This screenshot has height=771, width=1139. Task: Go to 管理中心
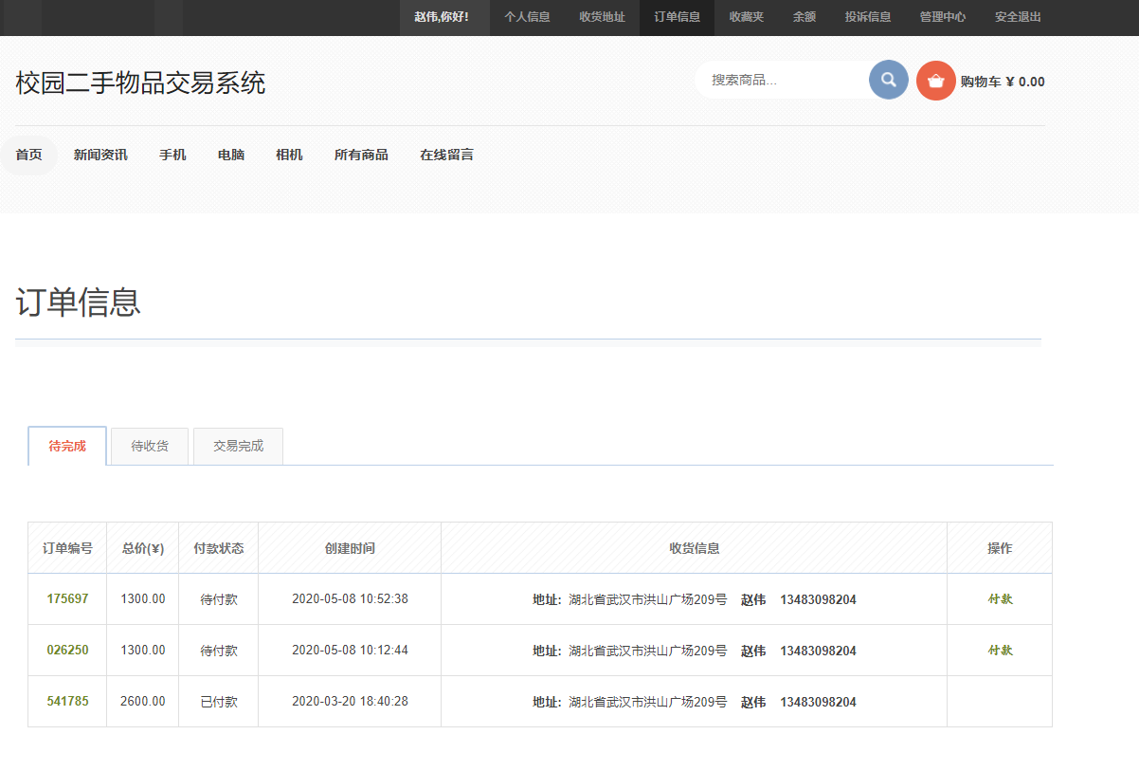pos(943,17)
